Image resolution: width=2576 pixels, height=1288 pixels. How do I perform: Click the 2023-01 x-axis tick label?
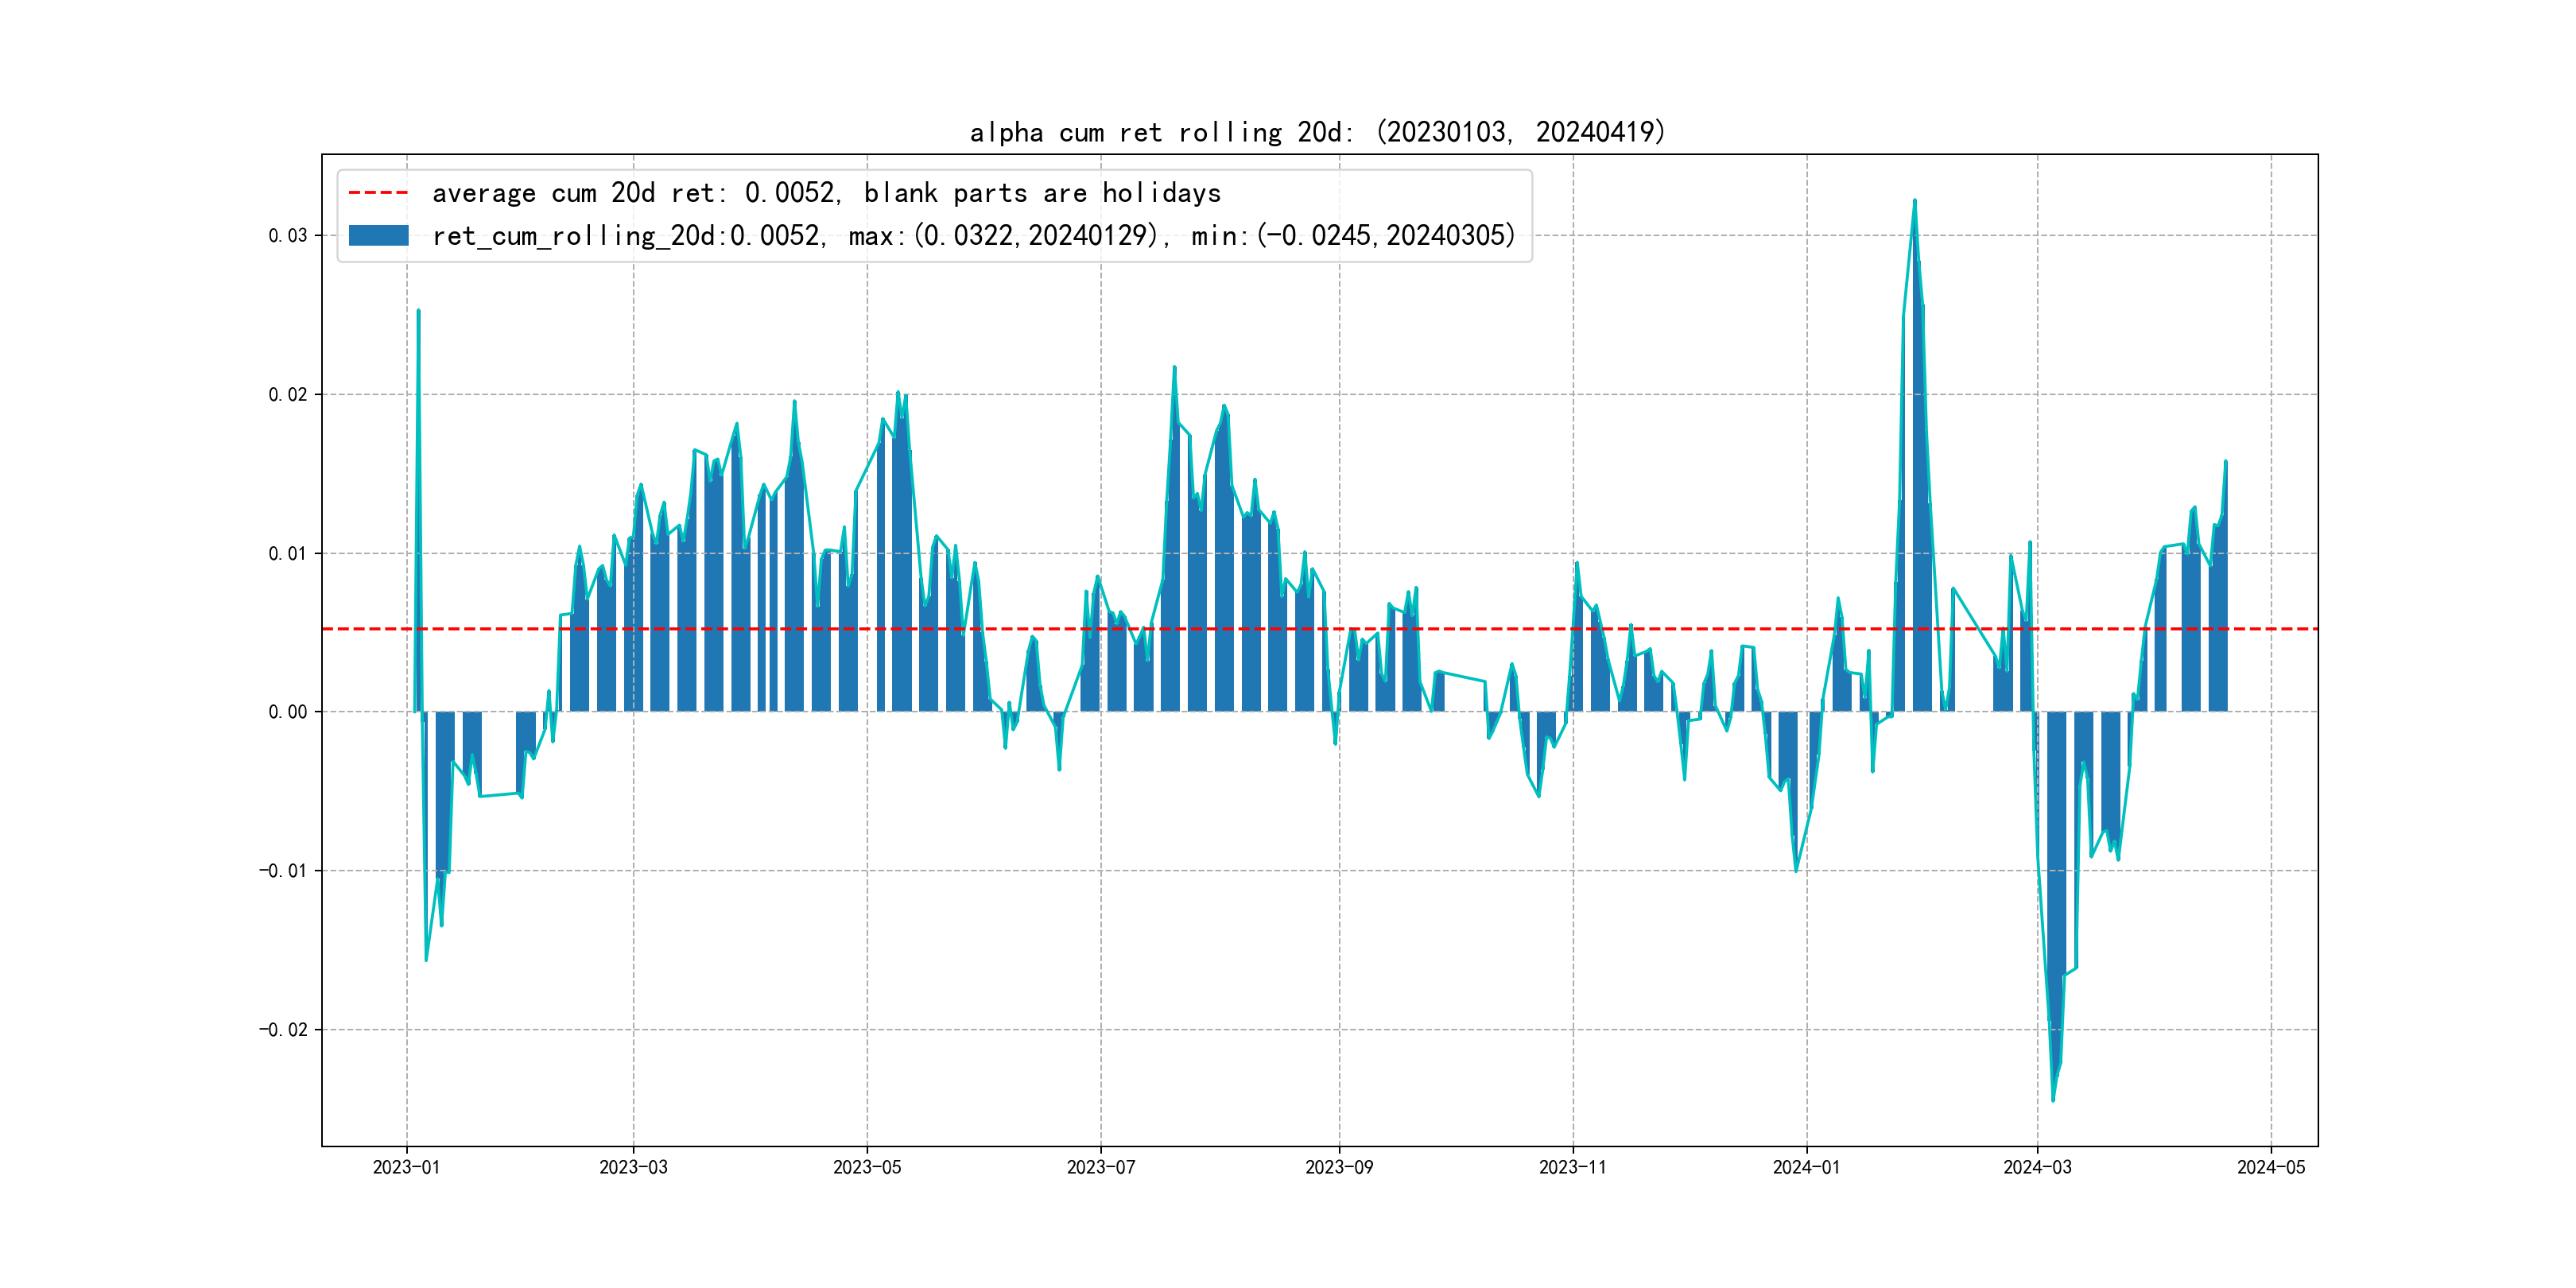pyautogui.click(x=406, y=1167)
